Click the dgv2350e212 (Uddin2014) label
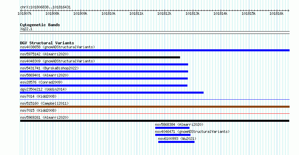Image resolution: width=299 pixels, height=155 pixels. tap(43, 89)
